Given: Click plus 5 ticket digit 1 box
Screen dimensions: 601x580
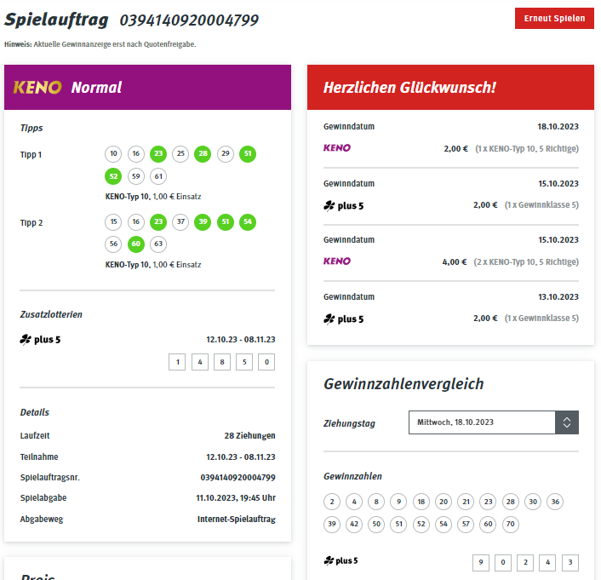Looking at the screenshot, I should [177, 362].
